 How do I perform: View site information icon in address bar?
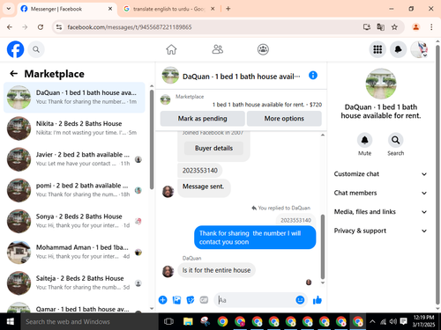59,27
